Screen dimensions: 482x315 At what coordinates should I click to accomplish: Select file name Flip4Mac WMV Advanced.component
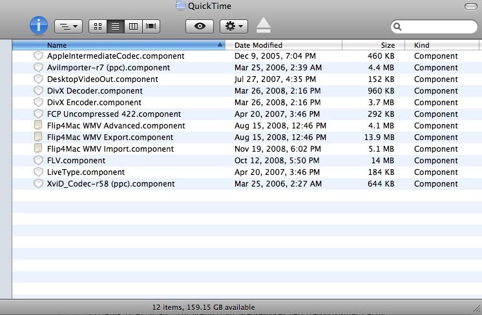point(116,126)
